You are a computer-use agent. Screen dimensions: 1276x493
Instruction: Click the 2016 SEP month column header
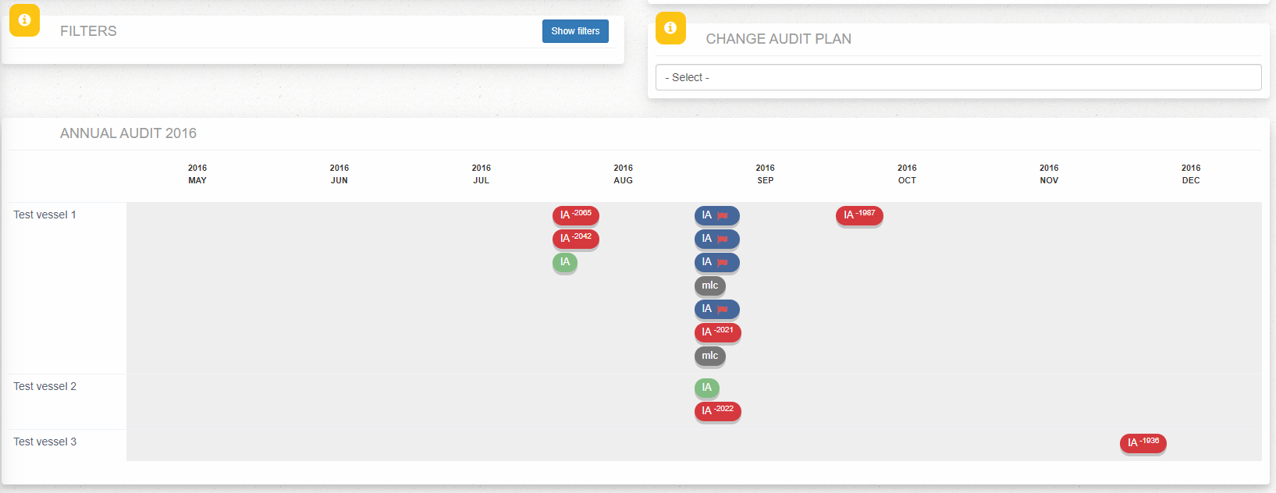[765, 174]
